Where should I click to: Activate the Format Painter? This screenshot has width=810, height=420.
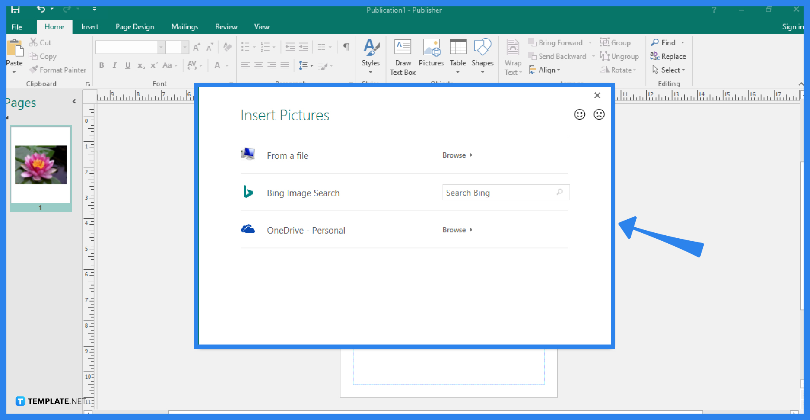(x=58, y=70)
